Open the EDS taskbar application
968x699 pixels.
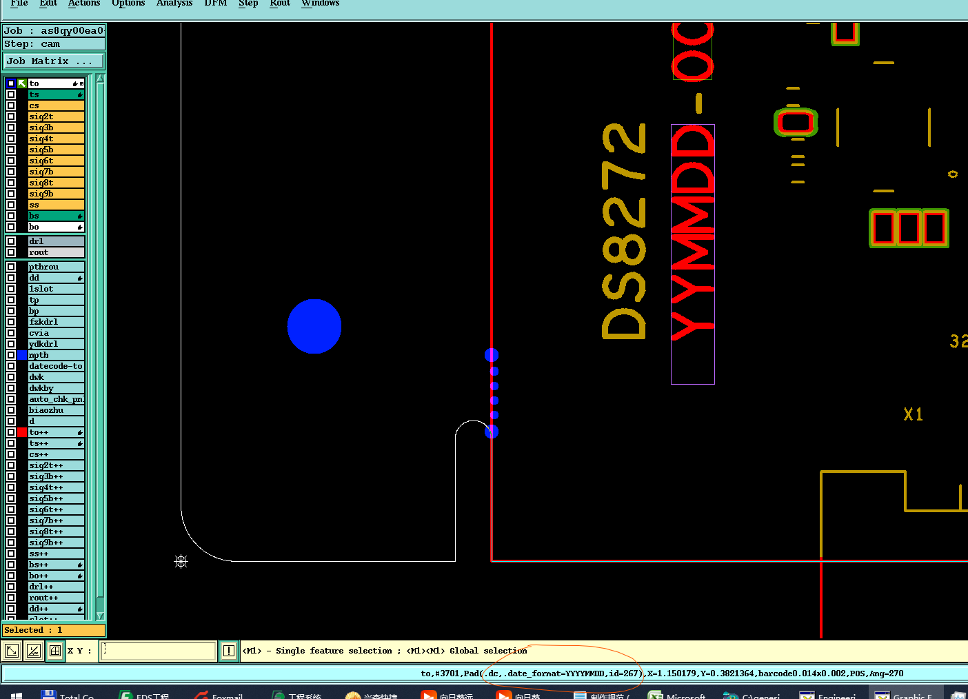pos(144,695)
